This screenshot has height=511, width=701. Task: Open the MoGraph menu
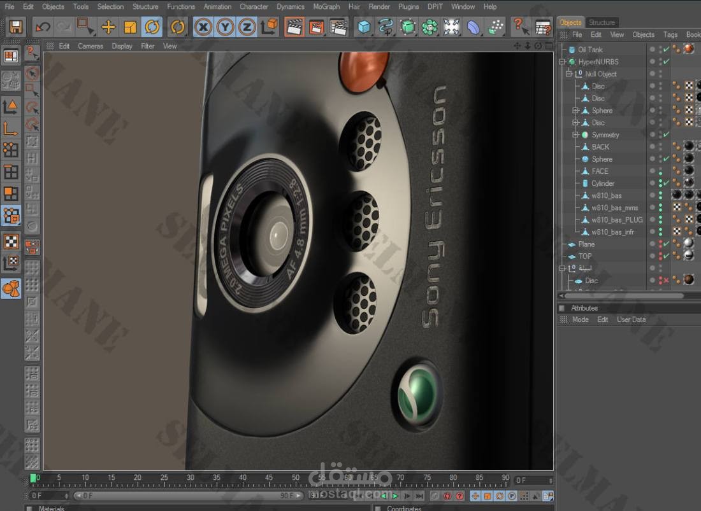tap(326, 7)
